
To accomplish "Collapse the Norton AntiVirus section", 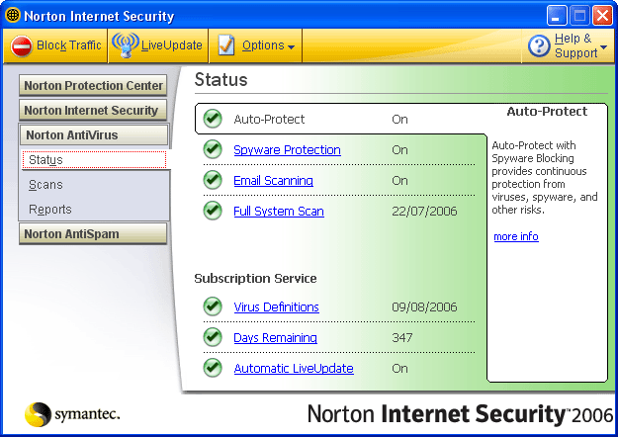I will pos(94,135).
